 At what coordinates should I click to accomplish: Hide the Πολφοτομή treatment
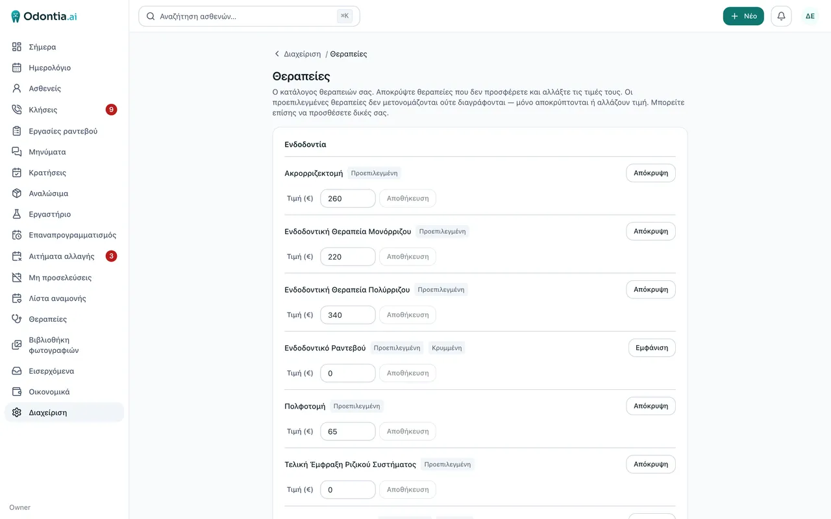[651, 406]
